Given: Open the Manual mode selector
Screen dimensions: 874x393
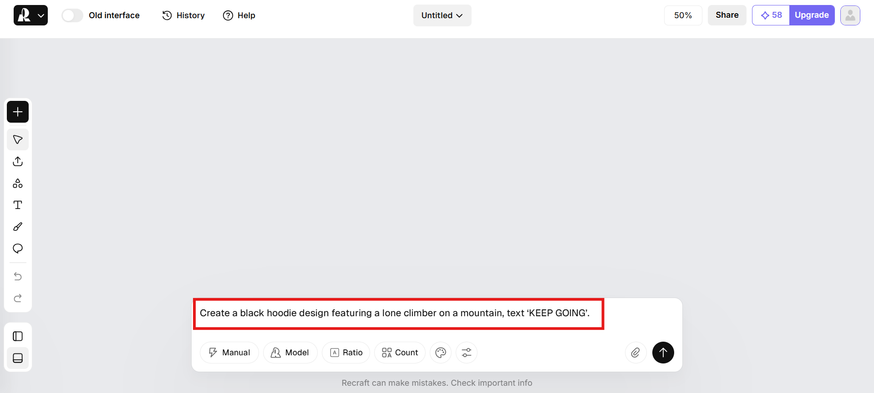Looking at the screenshot, I should (229, 353).
